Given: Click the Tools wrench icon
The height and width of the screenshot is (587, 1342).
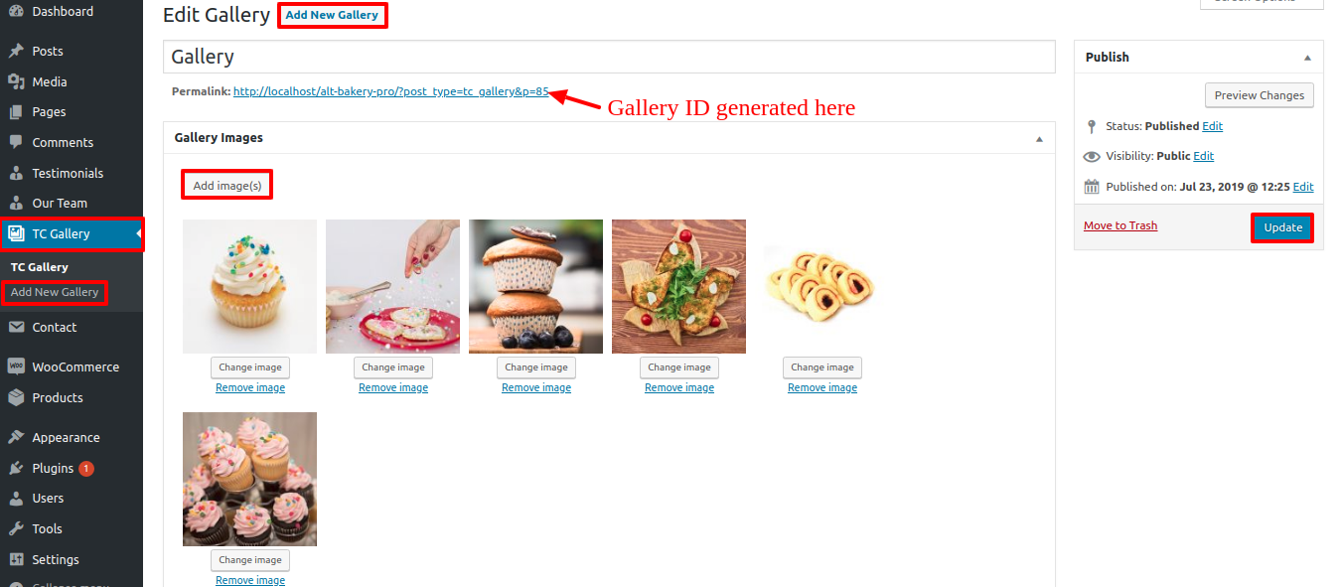Looking at the screenshot, I should click(16, 528).
